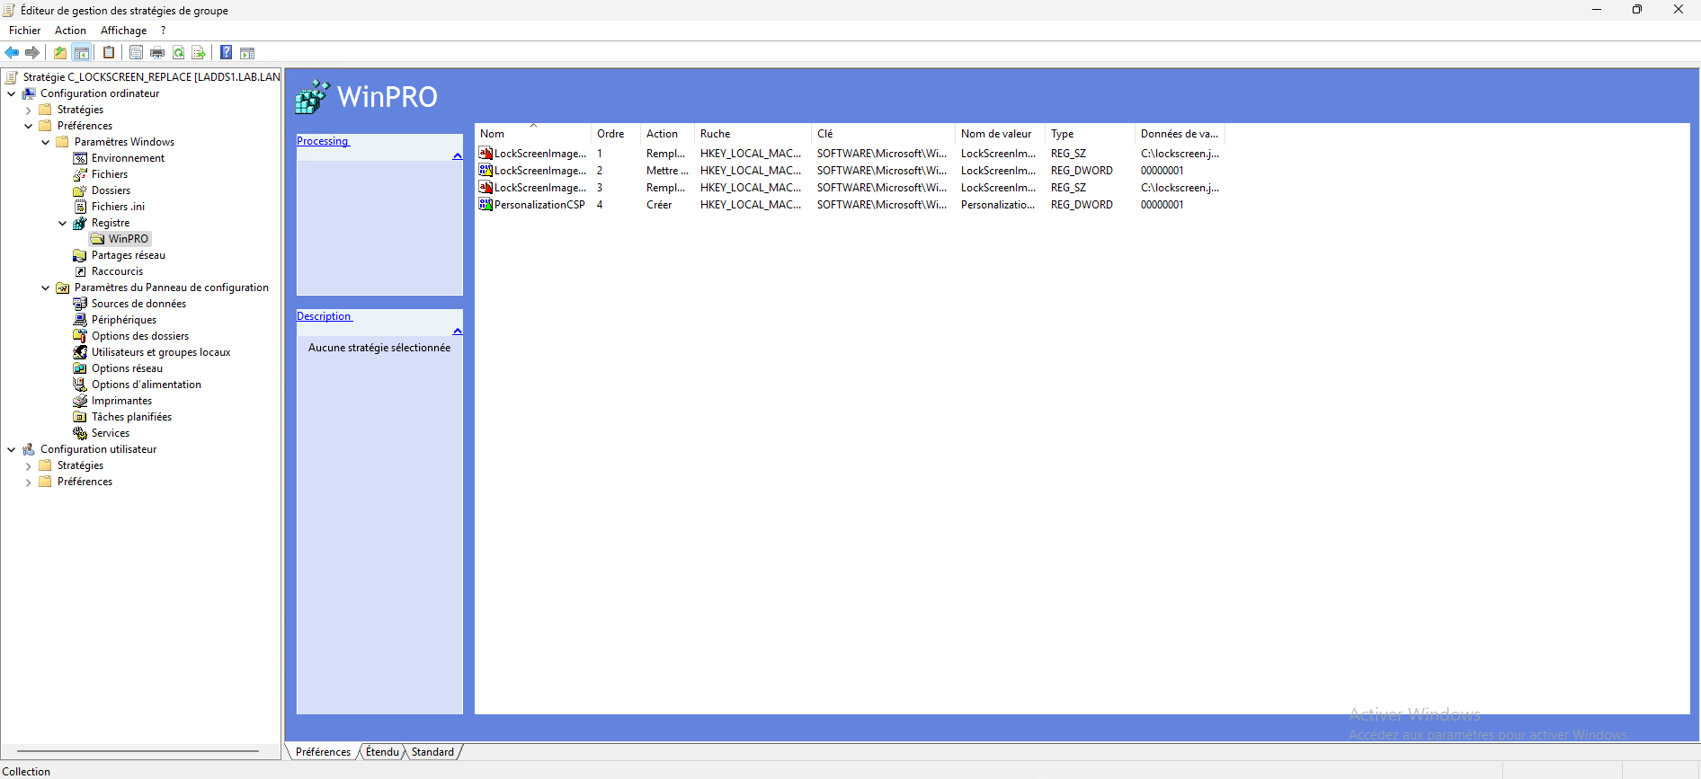Click the up one level folder icon

(x=60, y=52)
